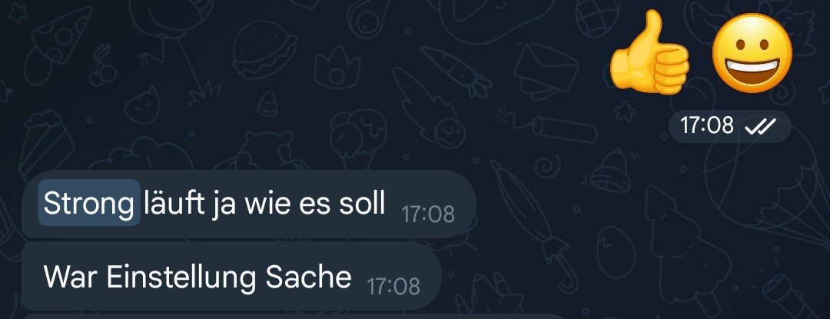Click the double check read receipt
The width and height of the screenshot is (830, 319).
point(760,126)
